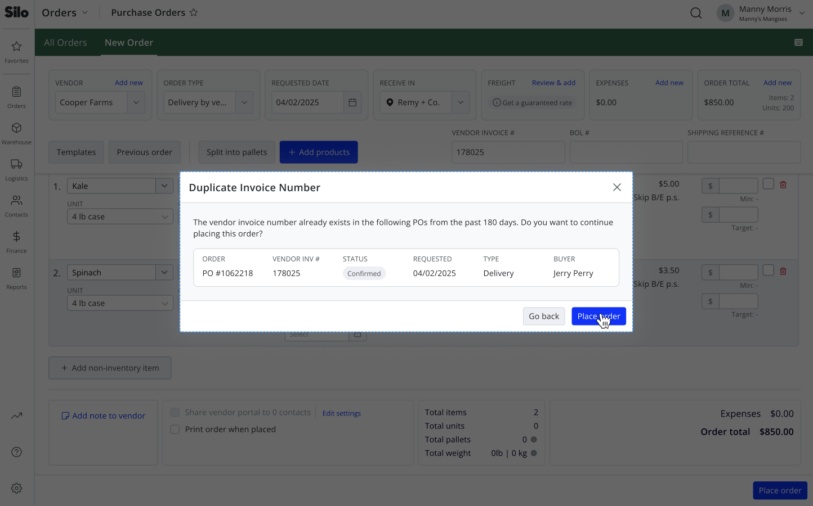Image resolution: width=813 pixels, height=506 pixels.
Task: Click Add new expenses link
Action: (669, 83)
